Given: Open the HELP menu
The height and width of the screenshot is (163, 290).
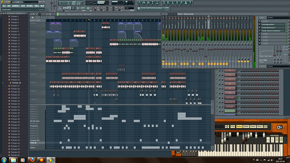Looking at the screenshot, I should (x=42, y=6).
